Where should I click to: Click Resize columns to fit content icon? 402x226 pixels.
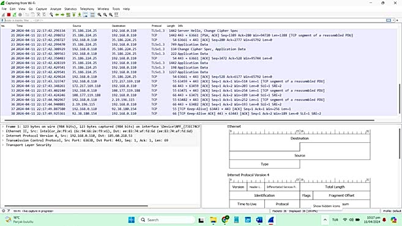coord(116,15)
